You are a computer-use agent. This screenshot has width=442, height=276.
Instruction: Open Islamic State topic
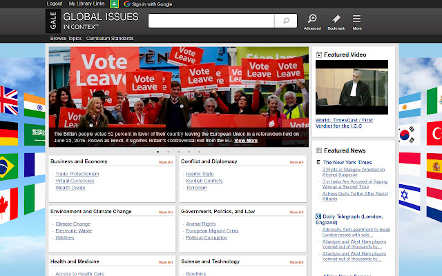(200, 174)
